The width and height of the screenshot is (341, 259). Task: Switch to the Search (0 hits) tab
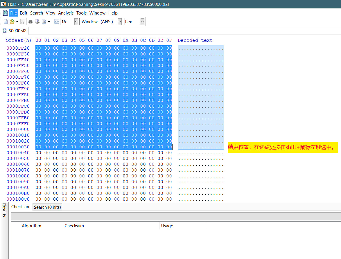(x=47, y=207)
